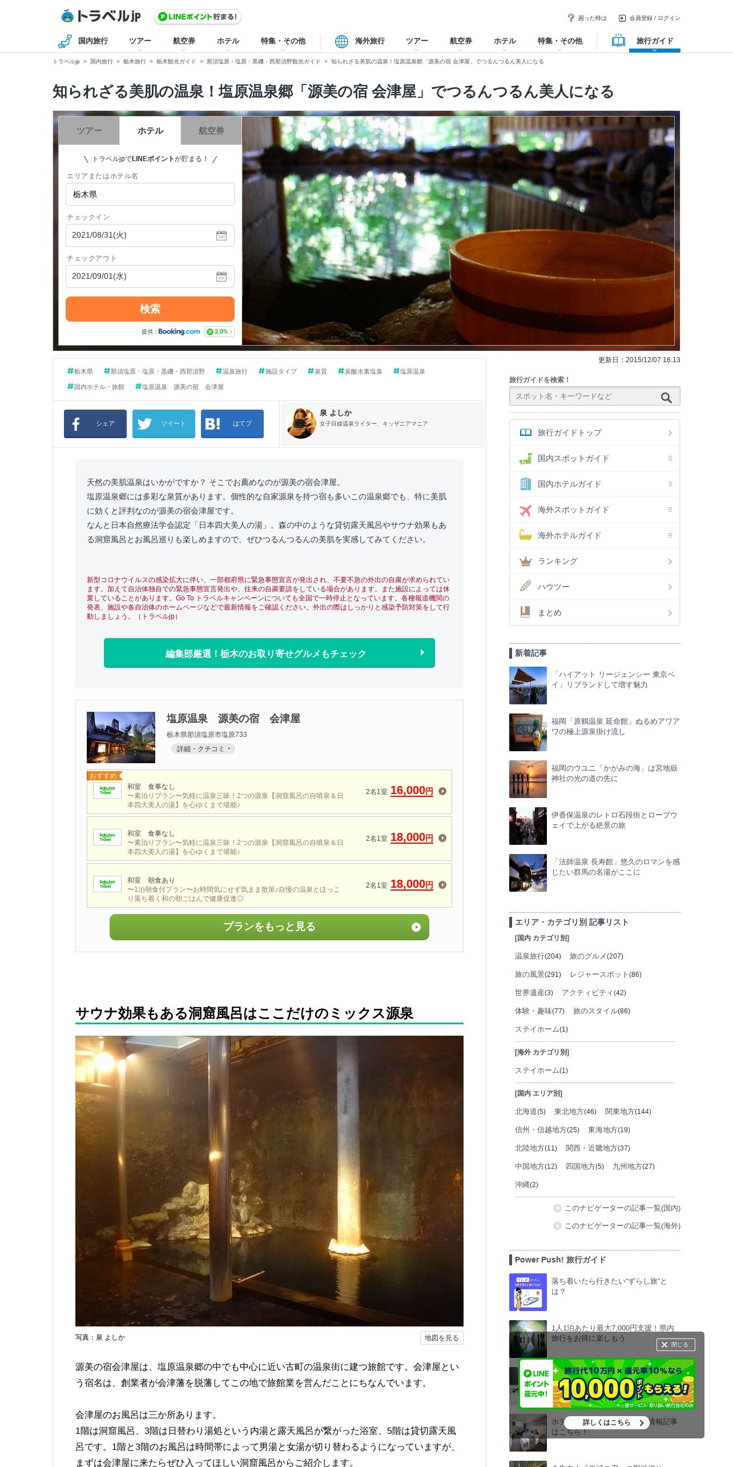
Task: Expand the 国内旅行 ホテル menu
Action: coord(228,42)
